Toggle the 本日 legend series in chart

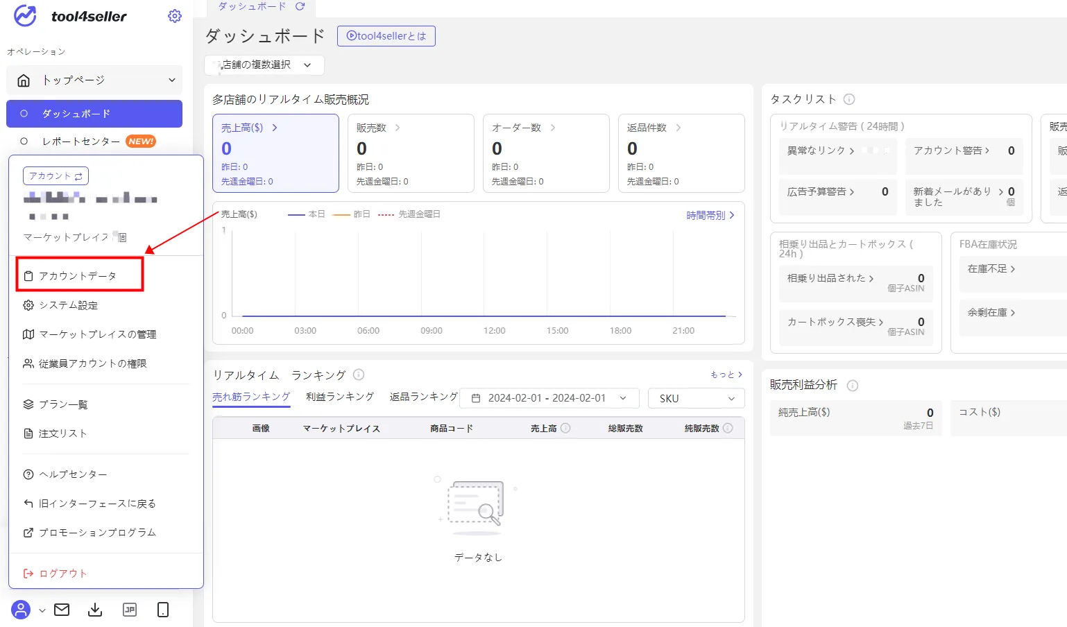coord(307,214)
